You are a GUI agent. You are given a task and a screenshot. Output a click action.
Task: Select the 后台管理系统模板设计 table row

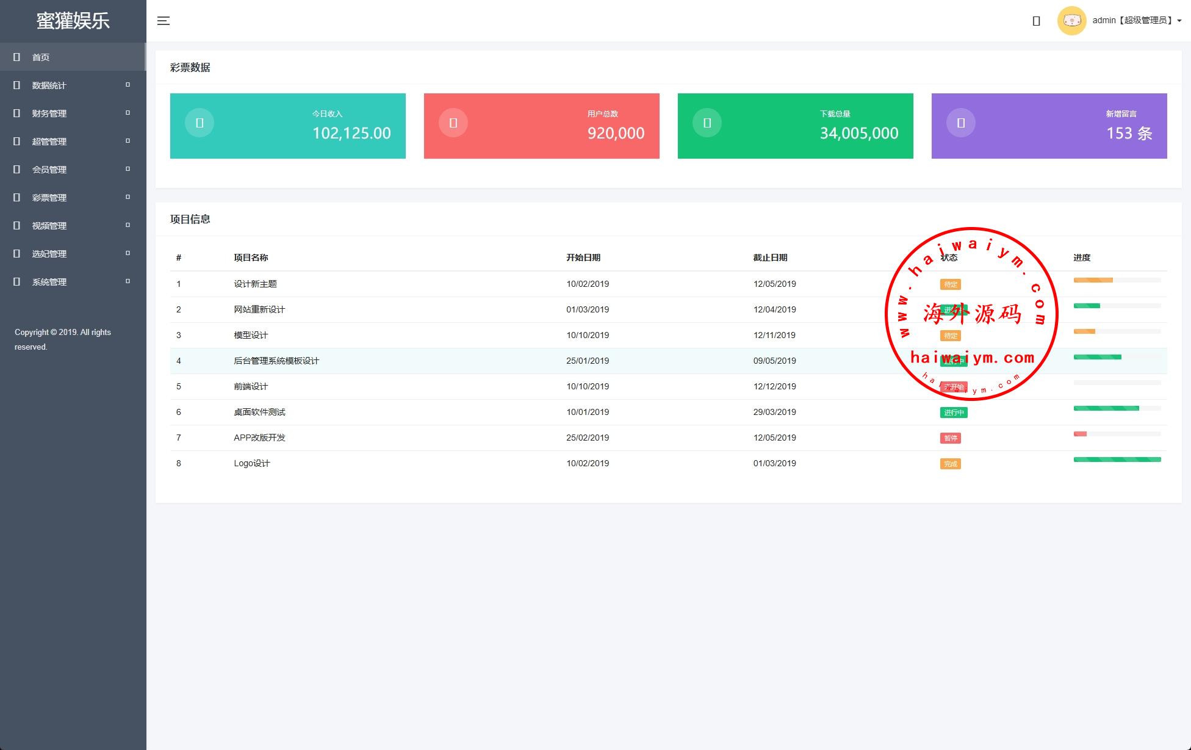click(276, 361)
